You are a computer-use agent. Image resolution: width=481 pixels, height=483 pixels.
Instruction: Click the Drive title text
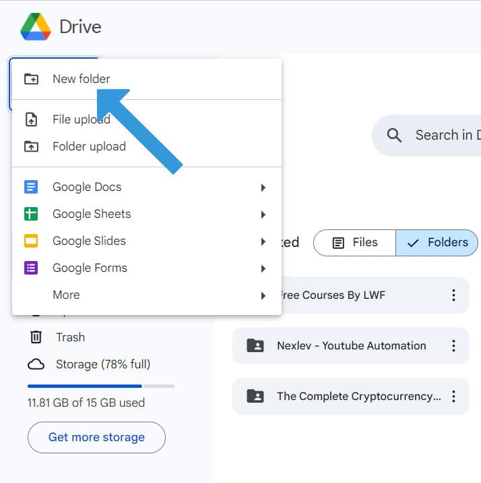(x=80, y=27)
